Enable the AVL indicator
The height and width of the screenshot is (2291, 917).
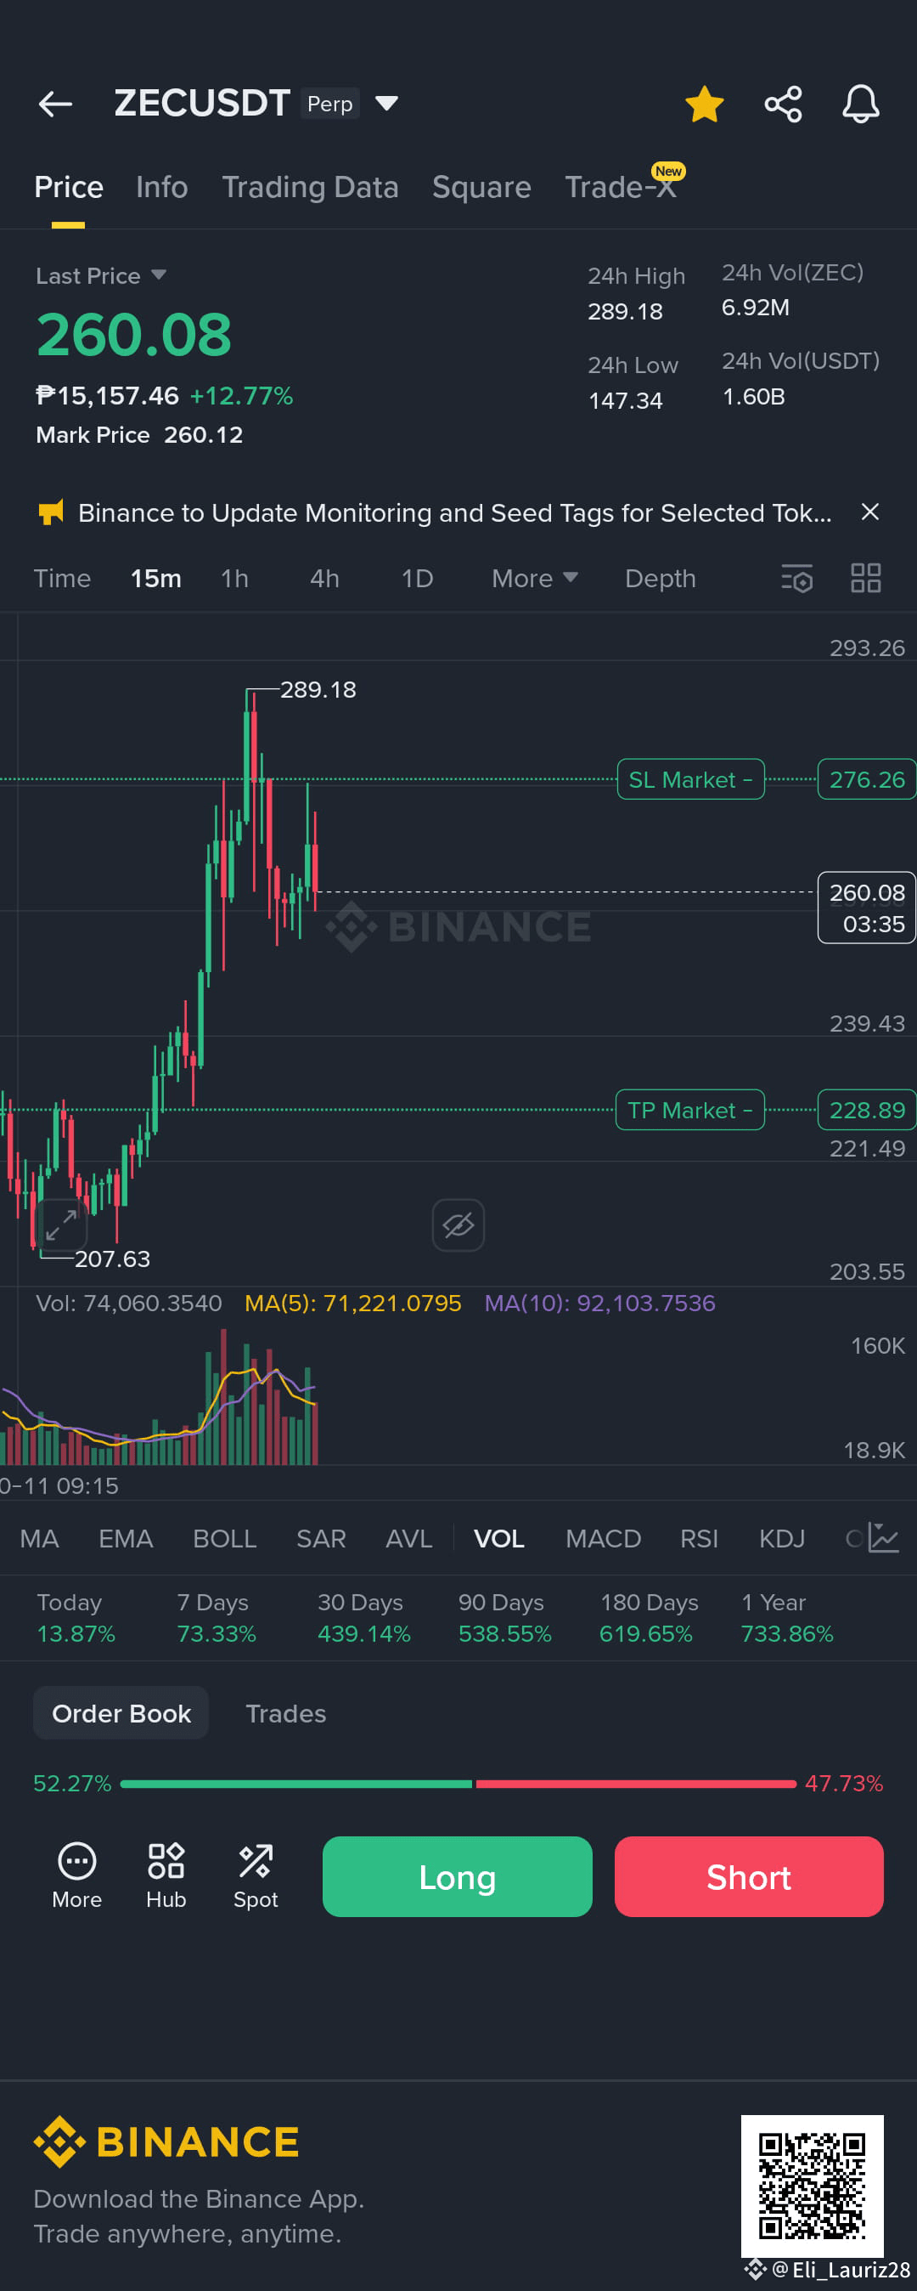pyautogui.click(x=408, y=1539)
